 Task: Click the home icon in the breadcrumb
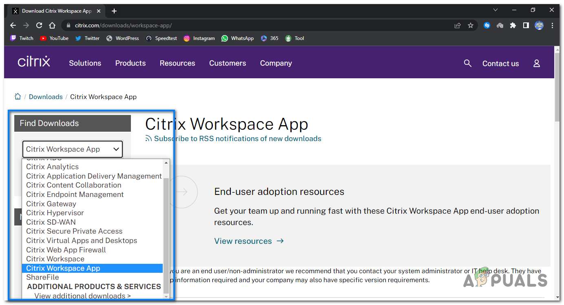(18, 96)
